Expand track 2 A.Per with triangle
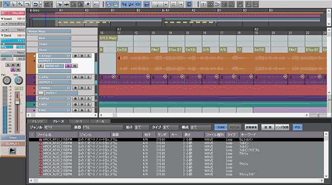 (x=34, y=77)
